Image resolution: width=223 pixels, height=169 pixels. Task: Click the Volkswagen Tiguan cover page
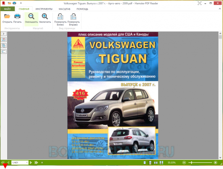coord(113,95)
